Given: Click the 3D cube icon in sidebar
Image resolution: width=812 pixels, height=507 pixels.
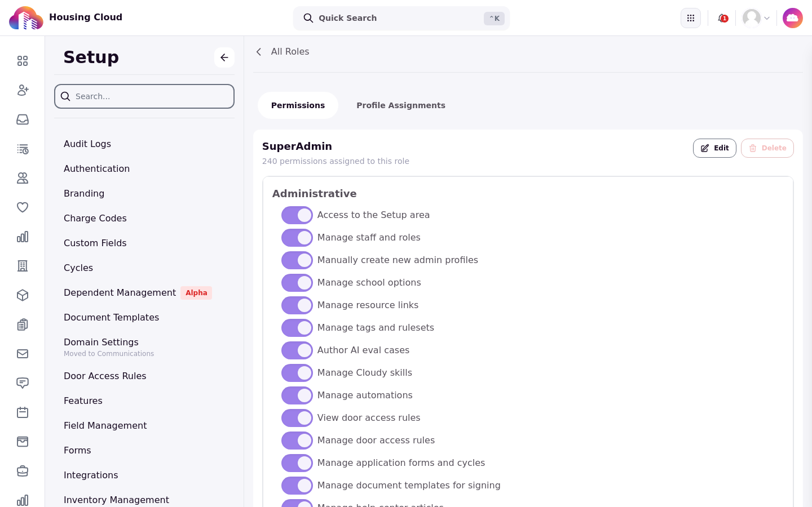Looking at the screenshot, I should (x=23, y=295).
